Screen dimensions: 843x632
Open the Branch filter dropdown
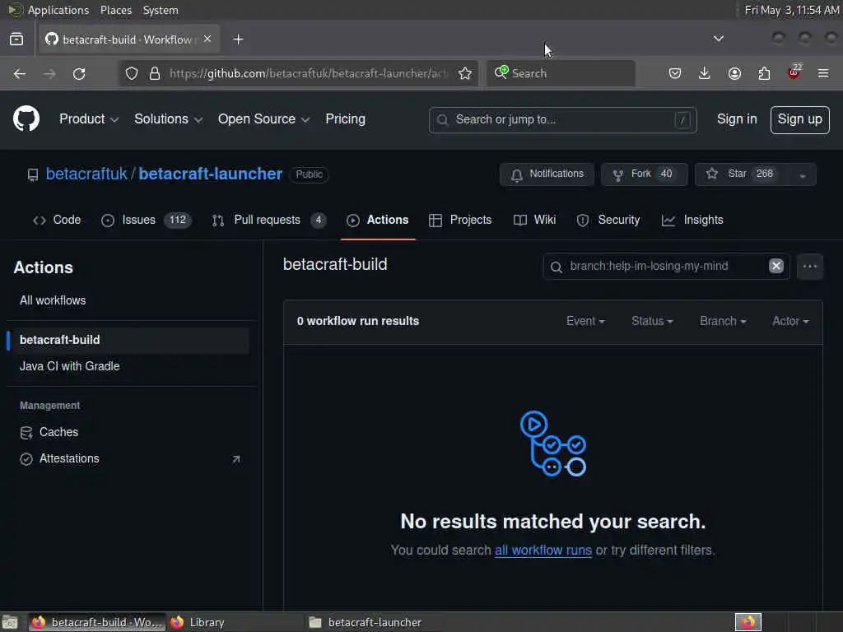723,322
